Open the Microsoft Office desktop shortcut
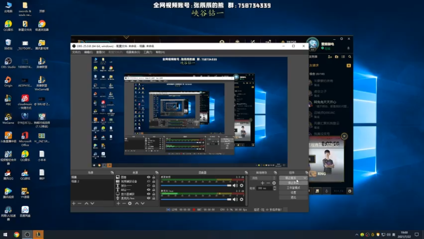This screenshot has width=424, height=239. pos(25,139)
